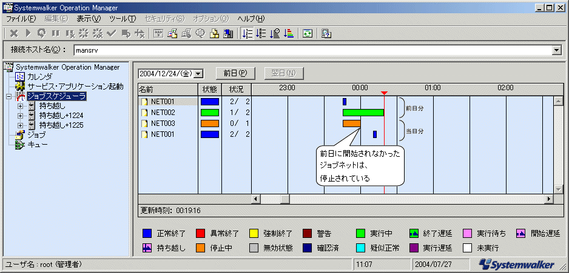This screenshot has width=569, height=273.
Task: Select the ジョブ tree node
Action: pyautogui.click(x=37, y=135)
